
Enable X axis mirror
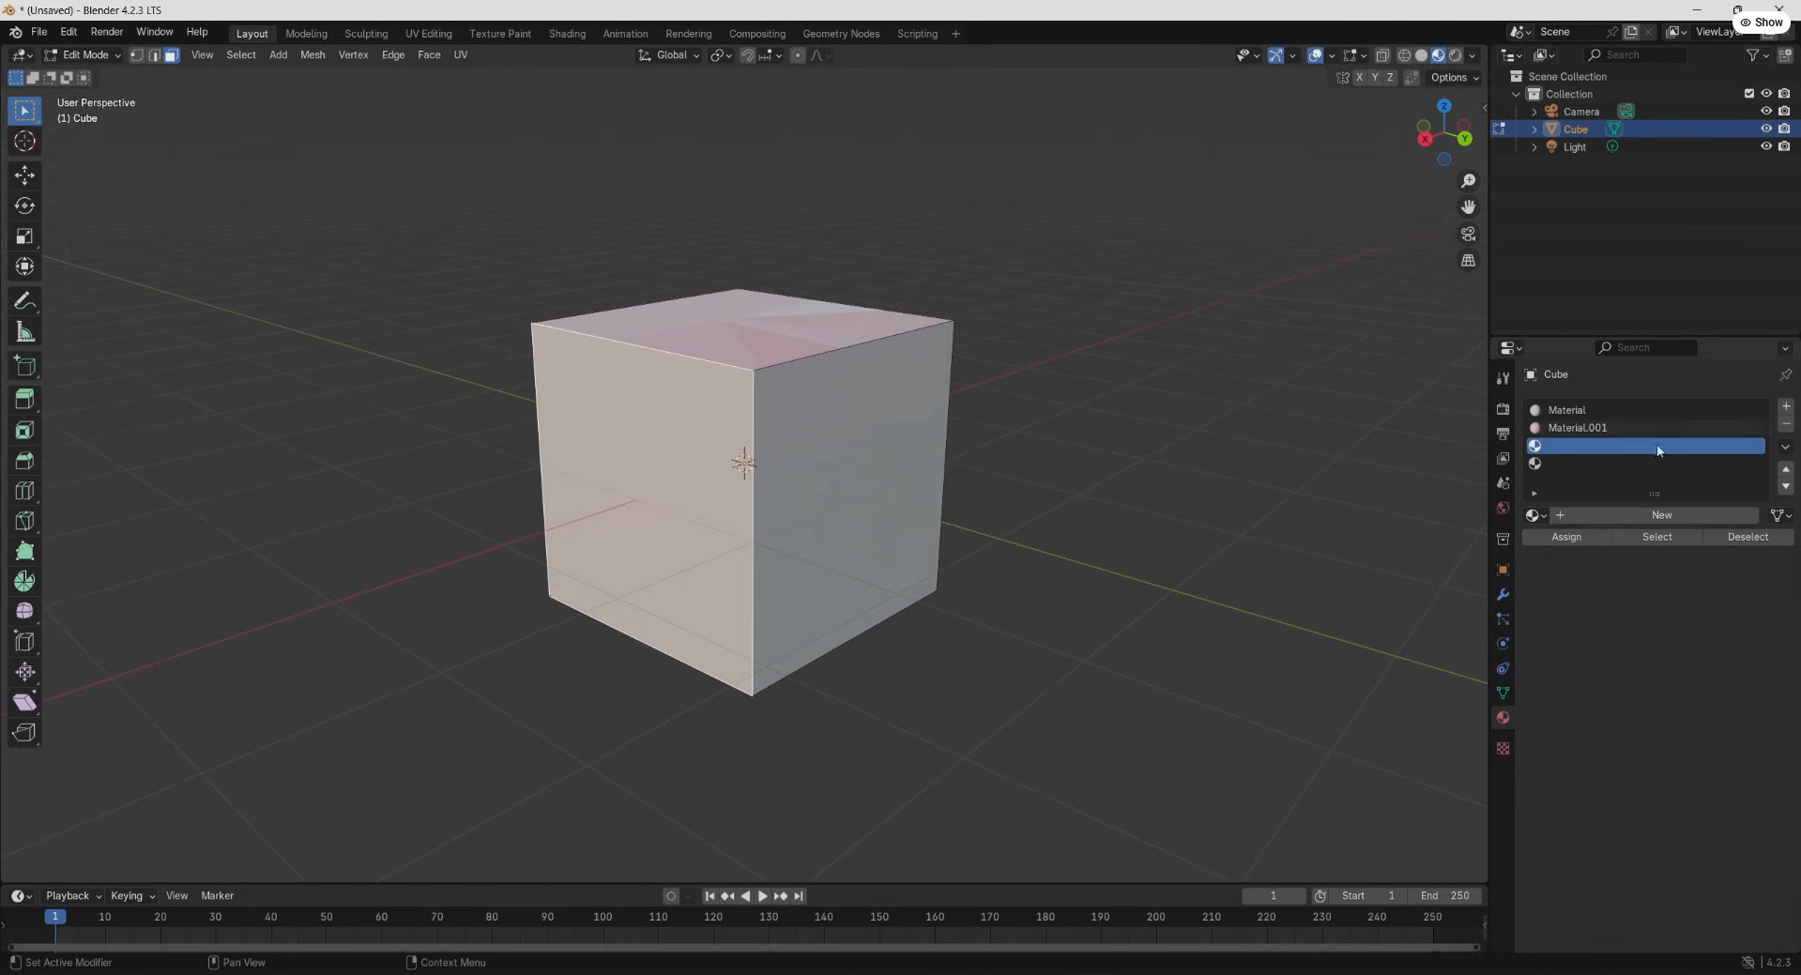click(x=1359, y=78)
